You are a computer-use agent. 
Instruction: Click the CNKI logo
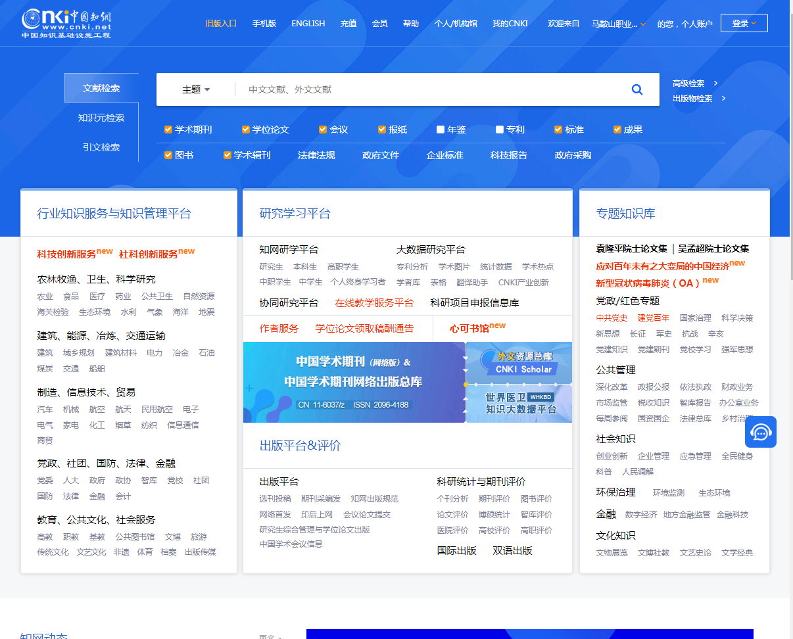66,23
